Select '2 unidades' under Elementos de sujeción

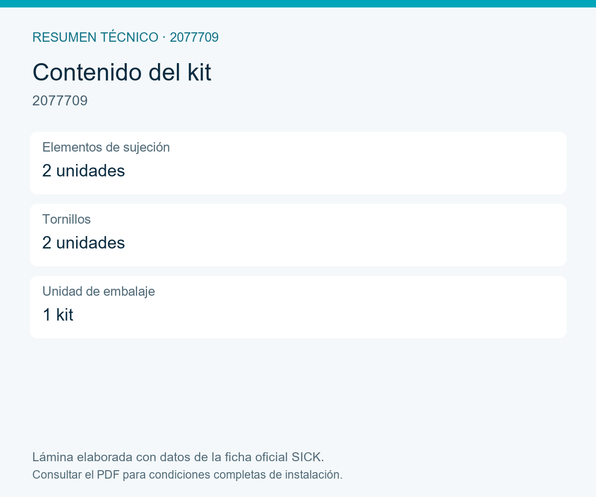coord(83,171)
